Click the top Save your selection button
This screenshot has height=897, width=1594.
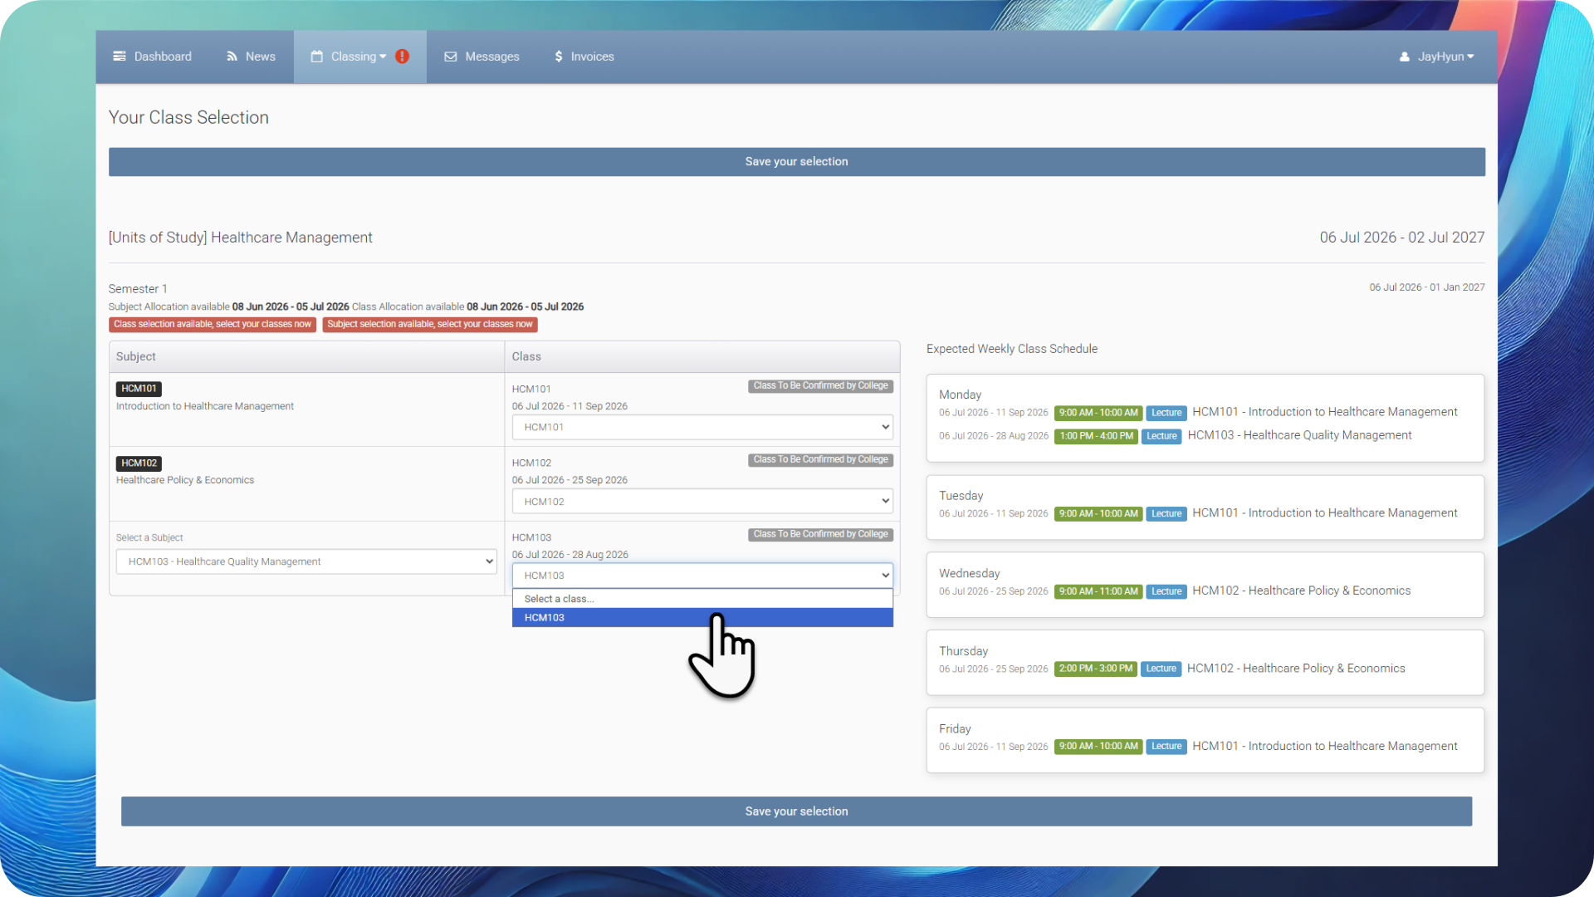click(797, 162)
